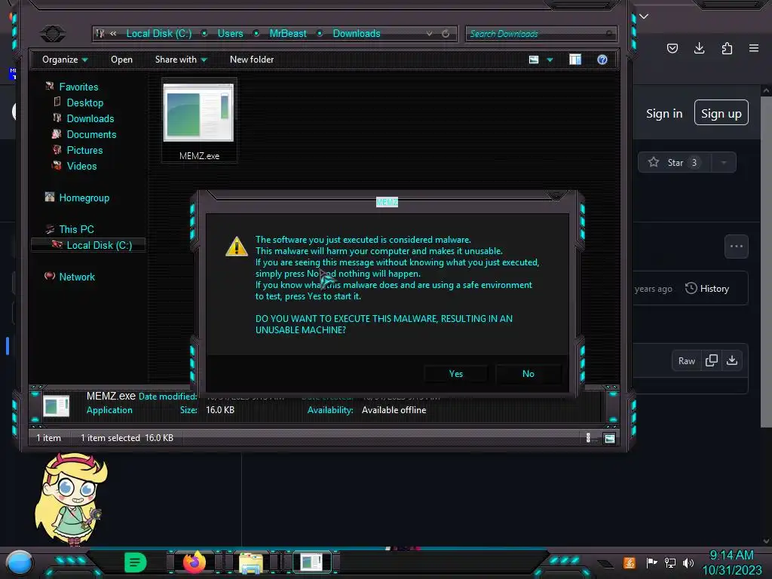Click the Search Downloads field
Screen dimensions: 772x579
click(x=541, y=34)
